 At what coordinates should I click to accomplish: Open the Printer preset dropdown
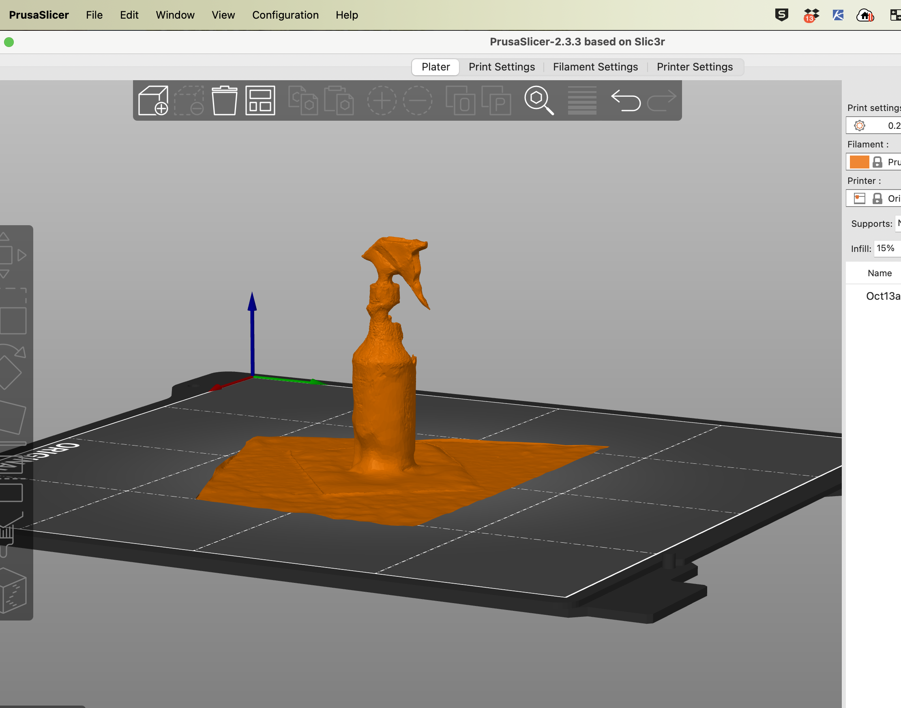pyautogui.click(x=873, y=198)
